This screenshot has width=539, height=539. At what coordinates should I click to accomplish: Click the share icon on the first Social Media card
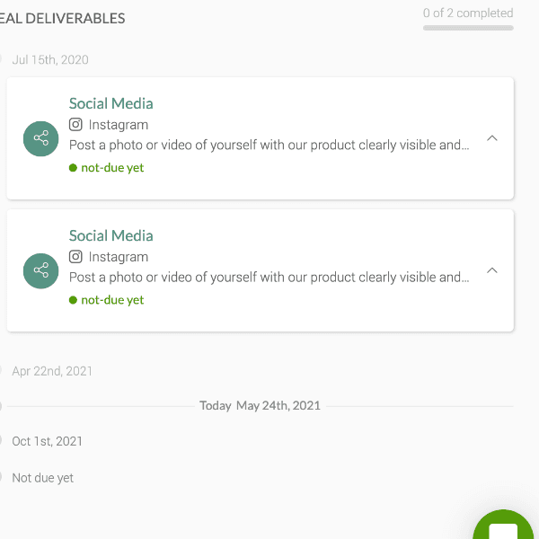(x=41, y=138)
